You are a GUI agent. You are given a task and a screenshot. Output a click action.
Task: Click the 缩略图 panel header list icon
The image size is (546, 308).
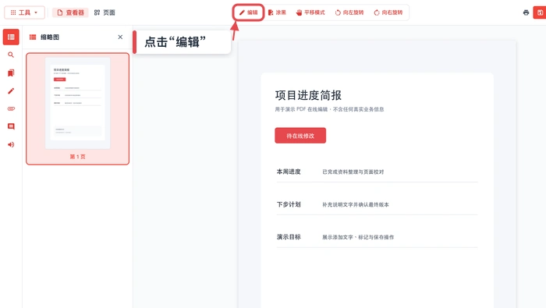33,37
